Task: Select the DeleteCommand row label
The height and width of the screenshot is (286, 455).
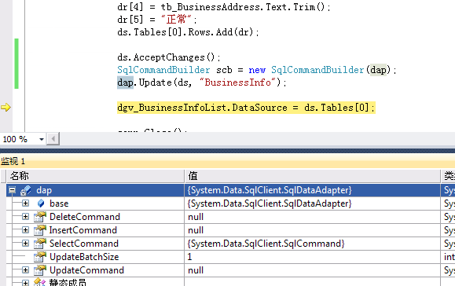Action: (x=85, y=217)
